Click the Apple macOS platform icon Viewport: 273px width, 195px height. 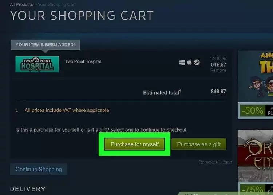189,62
